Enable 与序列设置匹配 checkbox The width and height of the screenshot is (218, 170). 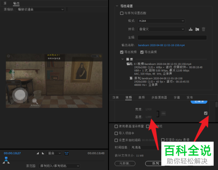pos(122,13)
